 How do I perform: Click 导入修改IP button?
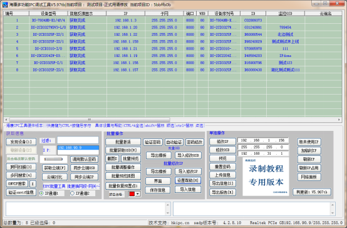[188, 172]
